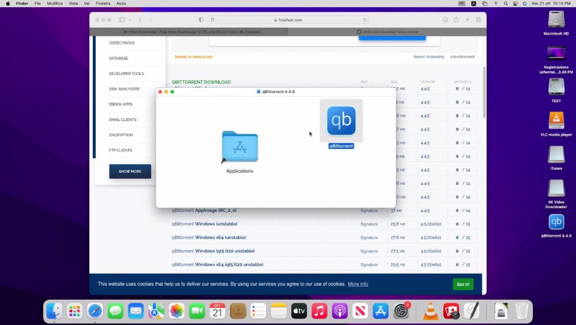Image resolution: width=576 pixels, height=325 pixels.
Task: Open the Finder File menu
Action: tap(38, 3)
